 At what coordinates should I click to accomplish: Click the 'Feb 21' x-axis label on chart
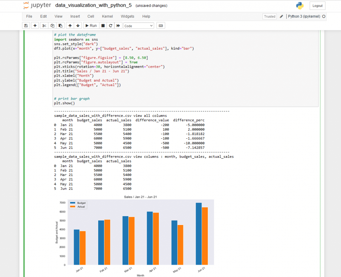click(x=104, y=270)
